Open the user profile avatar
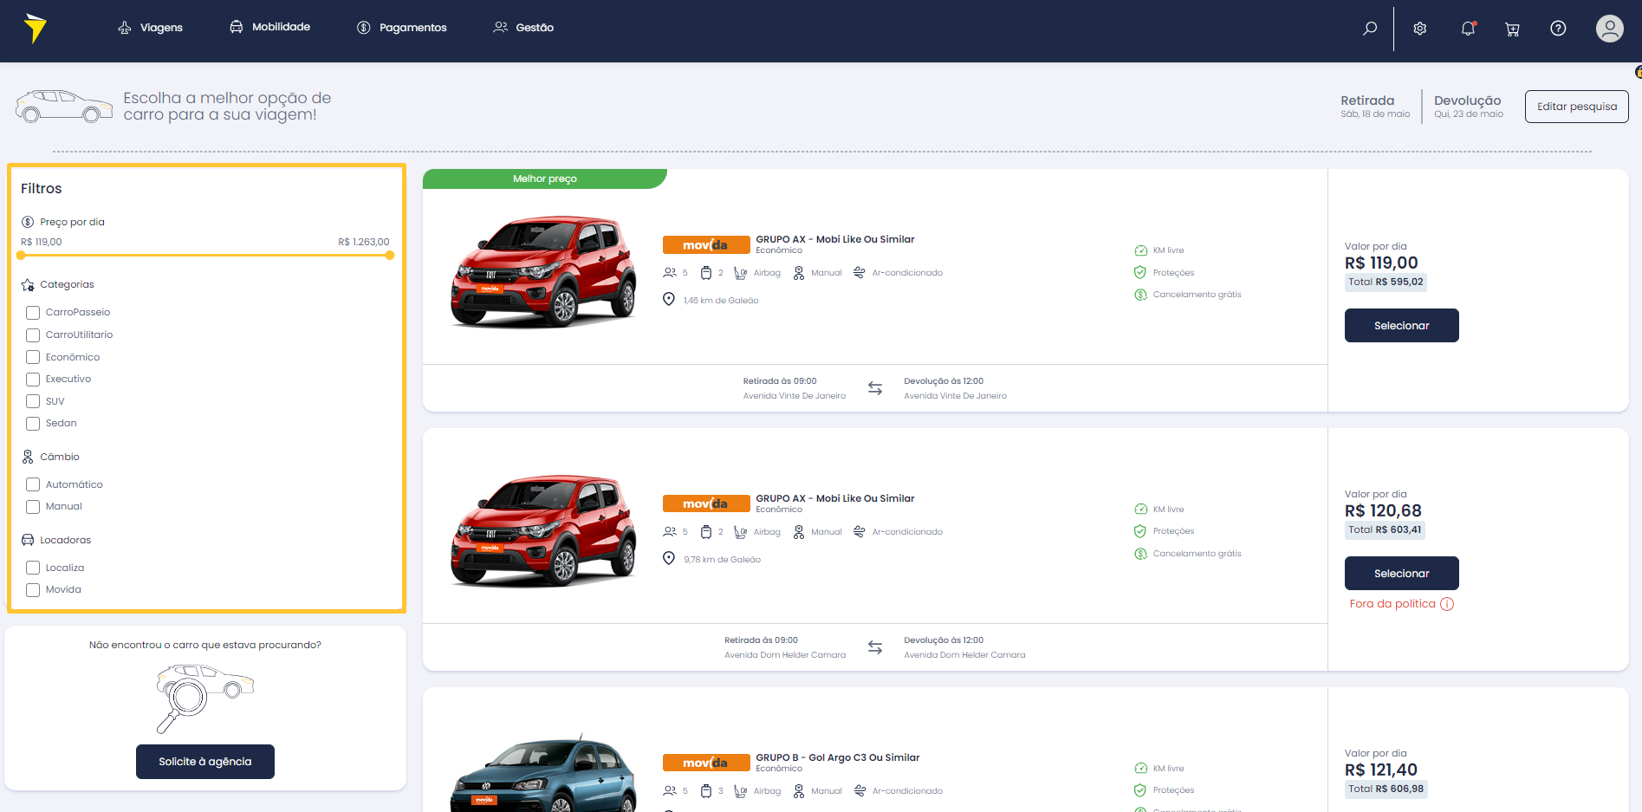This screenshot has height=812, width=1642. tap(1610, 29)
